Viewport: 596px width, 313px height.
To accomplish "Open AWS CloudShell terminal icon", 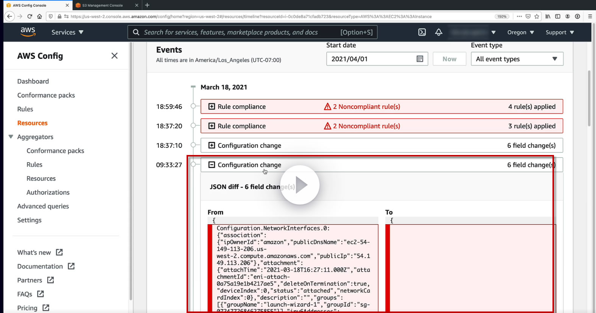I will [x=422, y=32].
